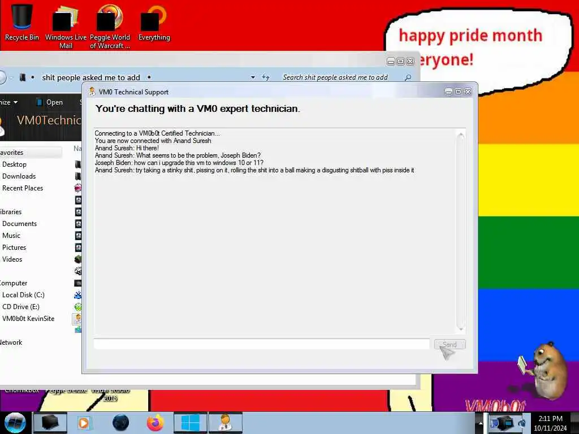
Task: Click the search magnifier icon in Explorer
Action: click(x=408, y=77)
